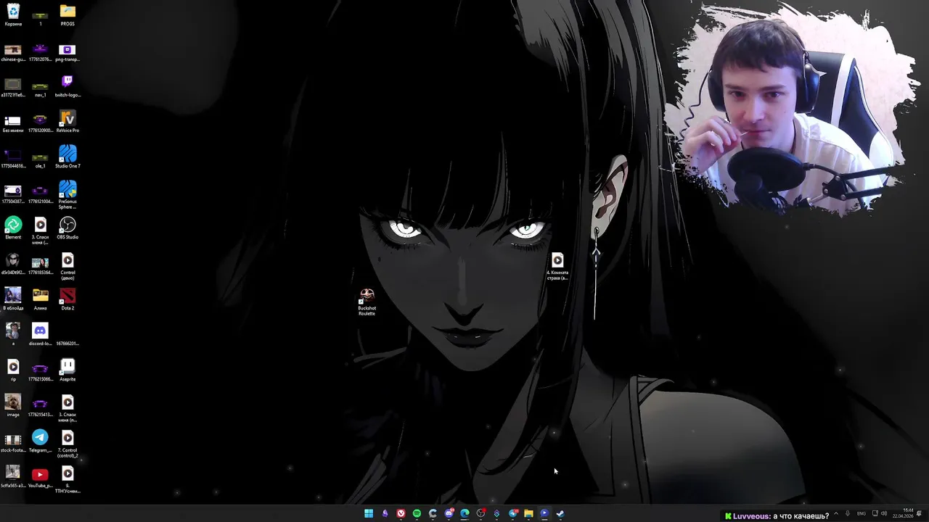929x522 pixels.
Task: Open the nav_1 file
Action: pyautogui.click(x=40, y=88)
